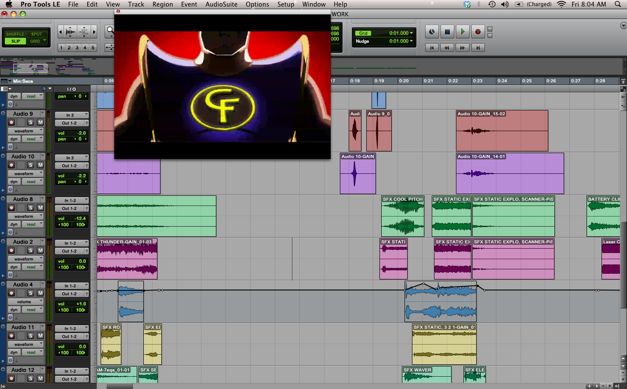Select the THUNDER-GAIN_01-03 region
Viewport: 627px width, 389px height.
(x=127, y=259)
